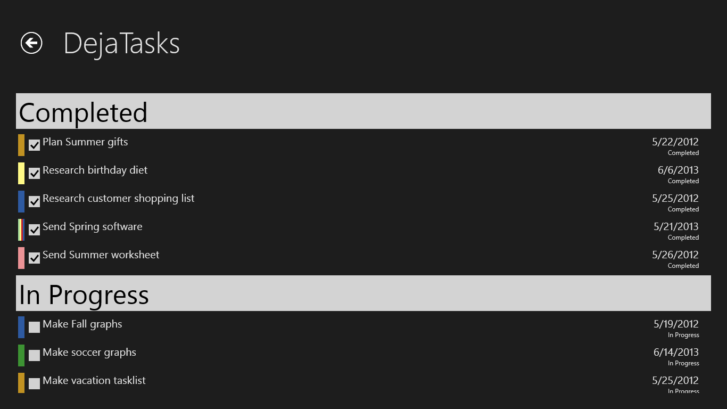Click green category bar for Make soccer graphs
The height and width of the screenshot is (409, 727).
21,355
